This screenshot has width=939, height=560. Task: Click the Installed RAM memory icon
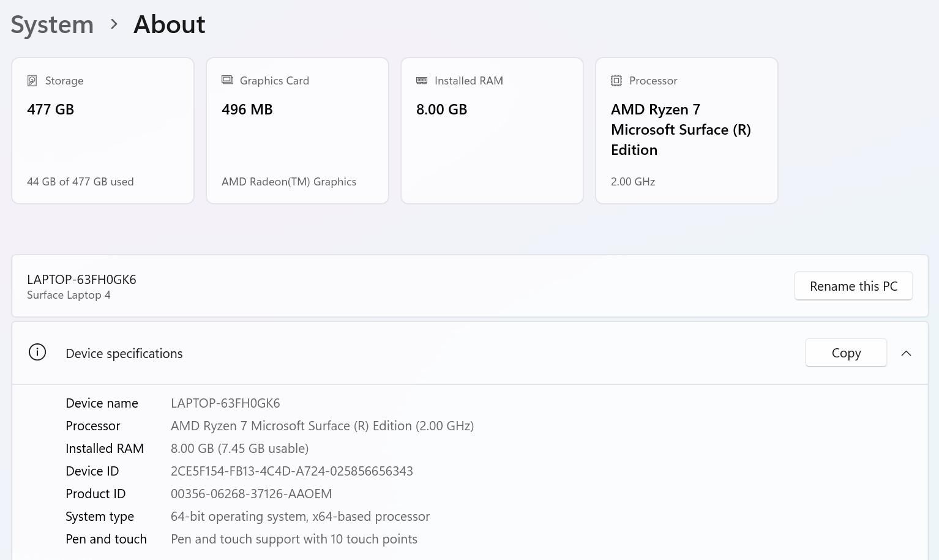click(422, 80)
